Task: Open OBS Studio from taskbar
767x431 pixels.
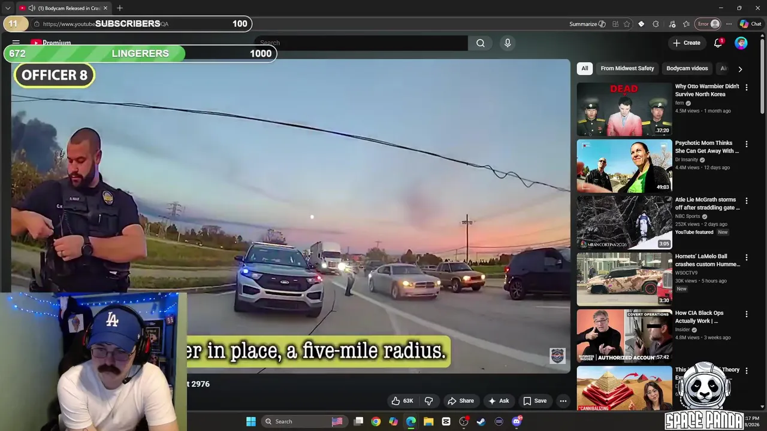Action: click(464, 421)
